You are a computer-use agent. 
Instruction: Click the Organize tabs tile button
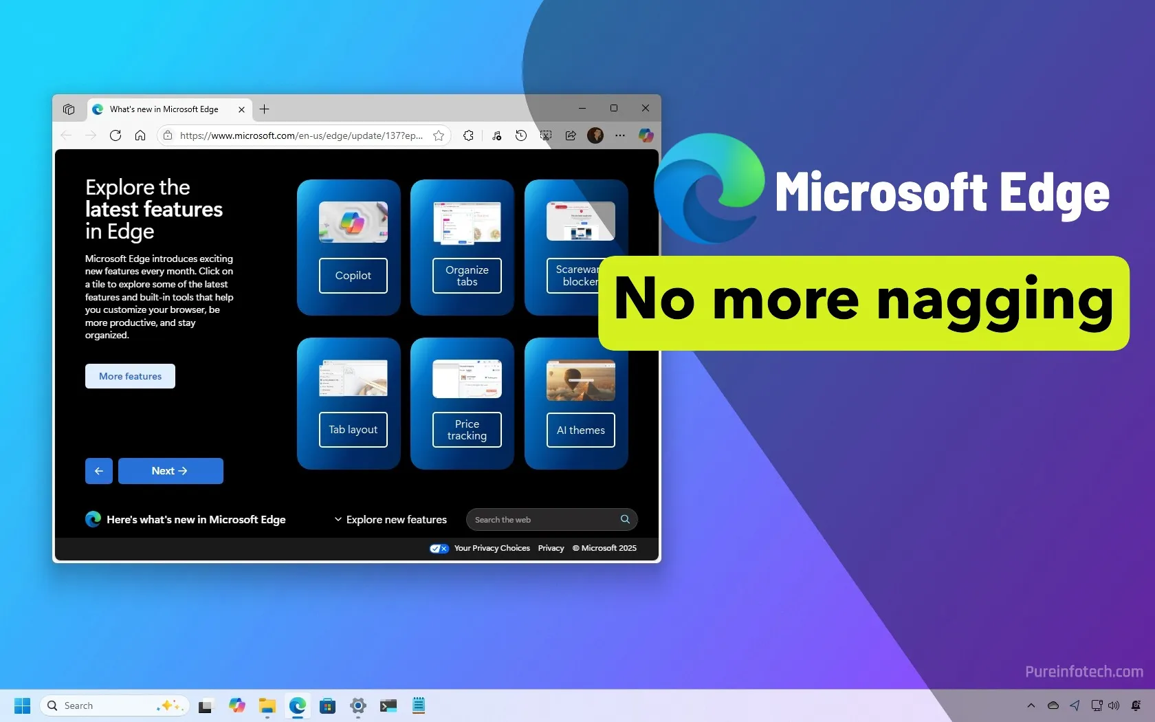467,276
